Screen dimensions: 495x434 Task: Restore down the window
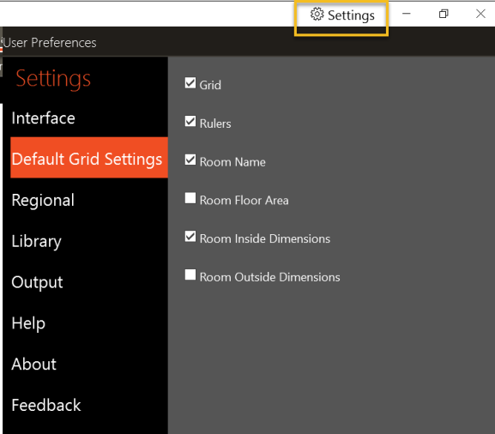[x=444, y=14]
